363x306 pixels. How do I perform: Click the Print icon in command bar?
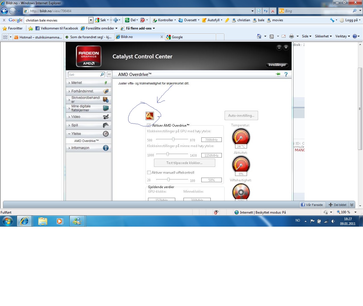pos(292,36)
